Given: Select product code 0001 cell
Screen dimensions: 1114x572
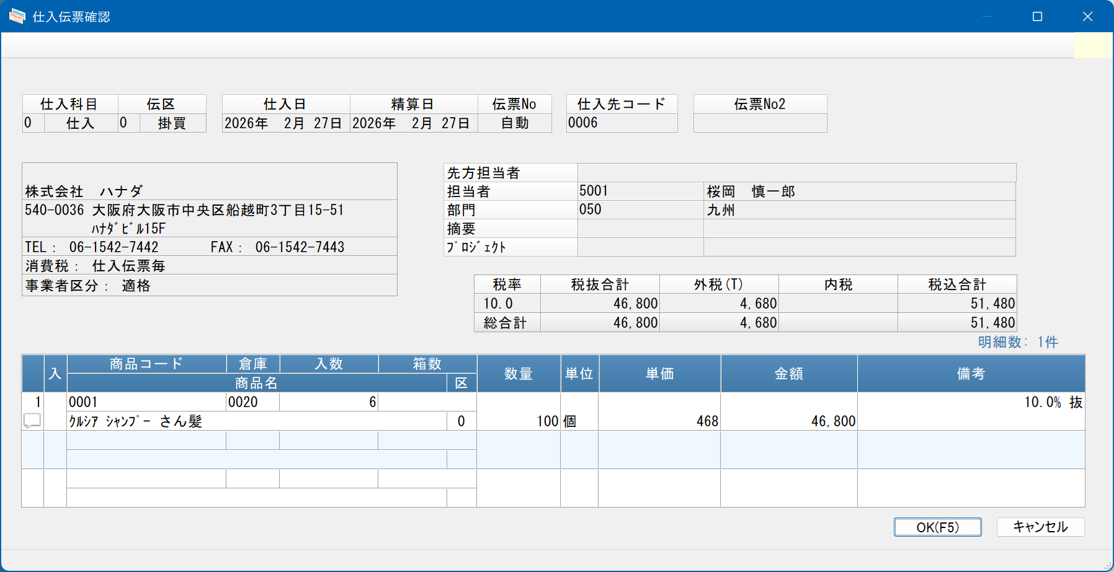Looking at the screenshot, I should tap(146, 402).
